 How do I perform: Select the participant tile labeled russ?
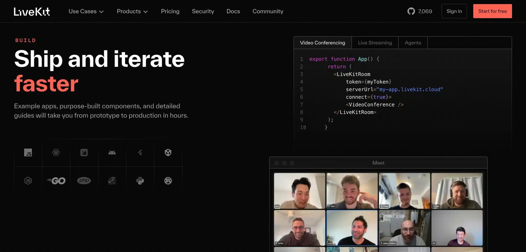(x=352, y=228)
